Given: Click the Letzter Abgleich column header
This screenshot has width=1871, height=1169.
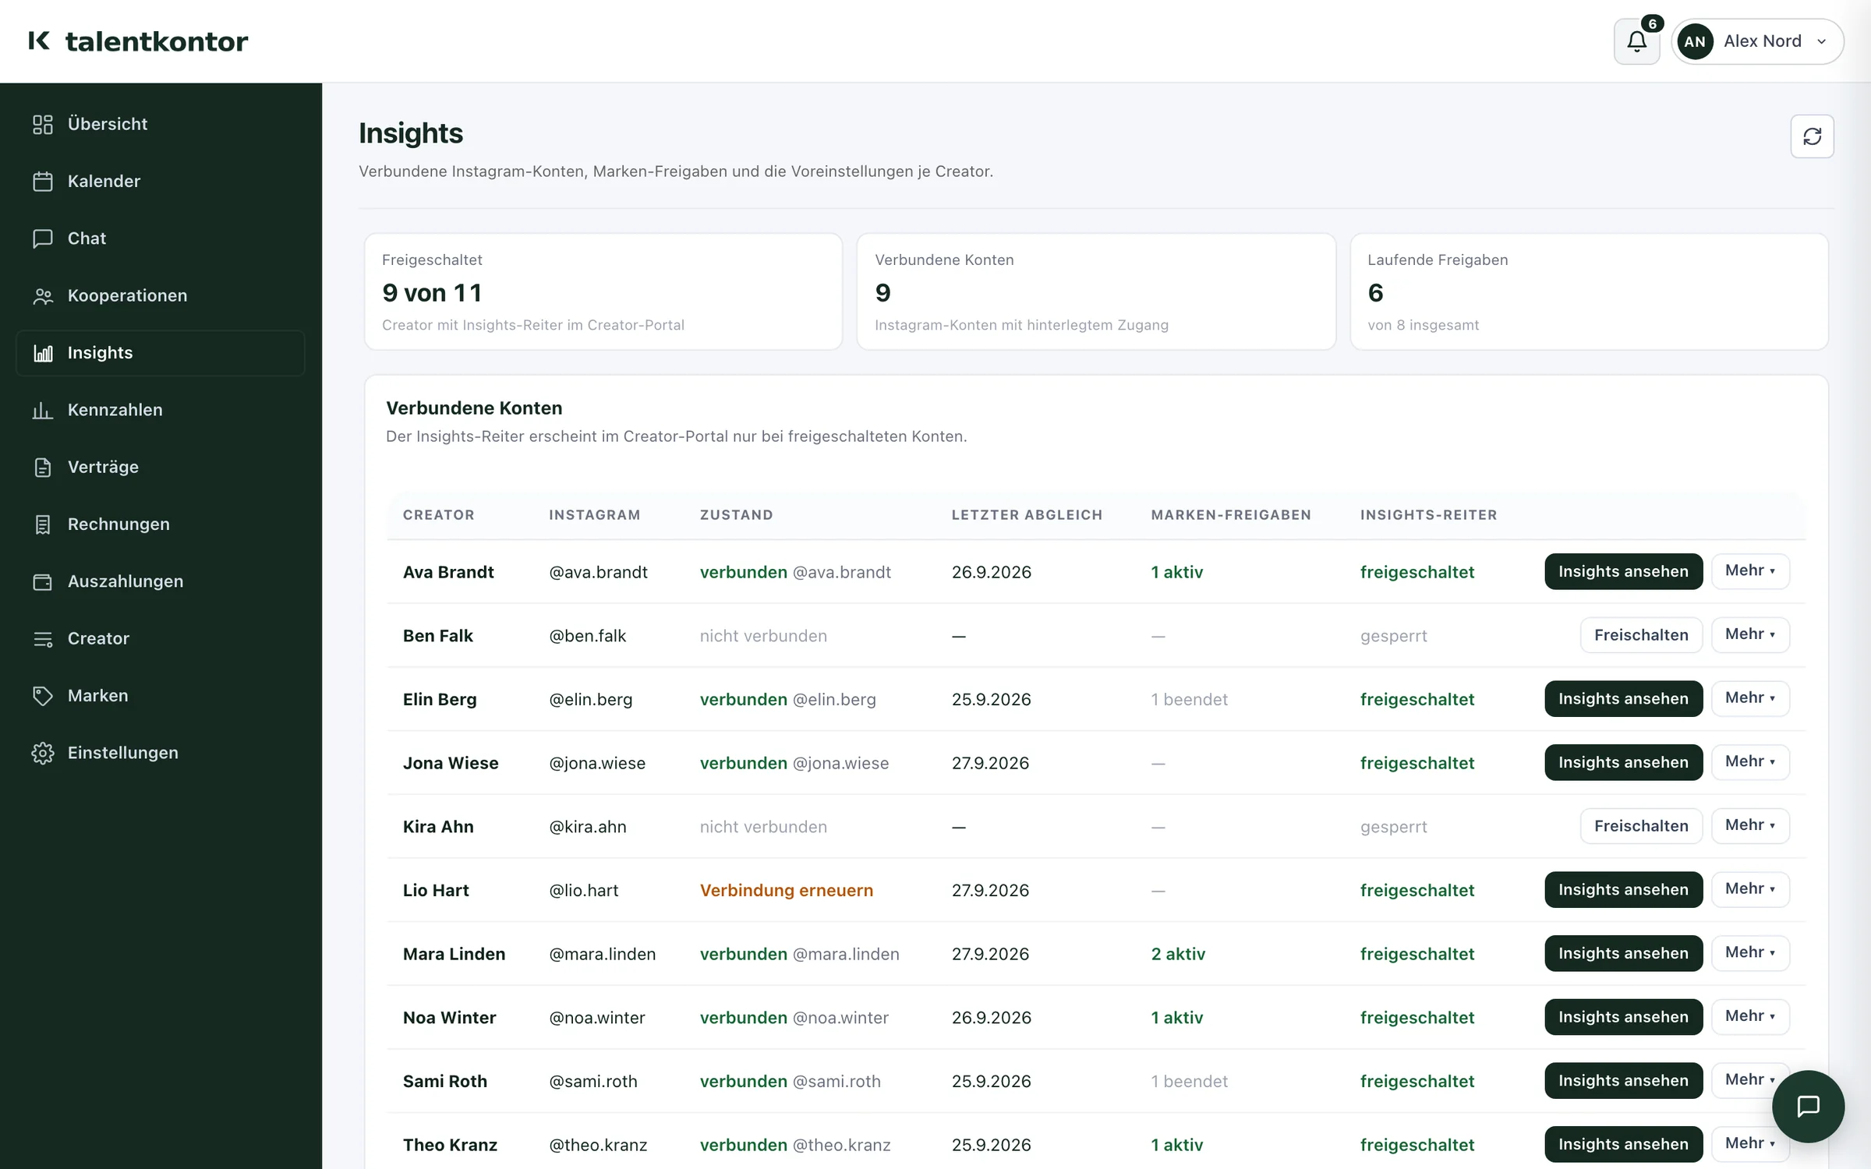Looking at the screenshot, I should (1027, 515).
